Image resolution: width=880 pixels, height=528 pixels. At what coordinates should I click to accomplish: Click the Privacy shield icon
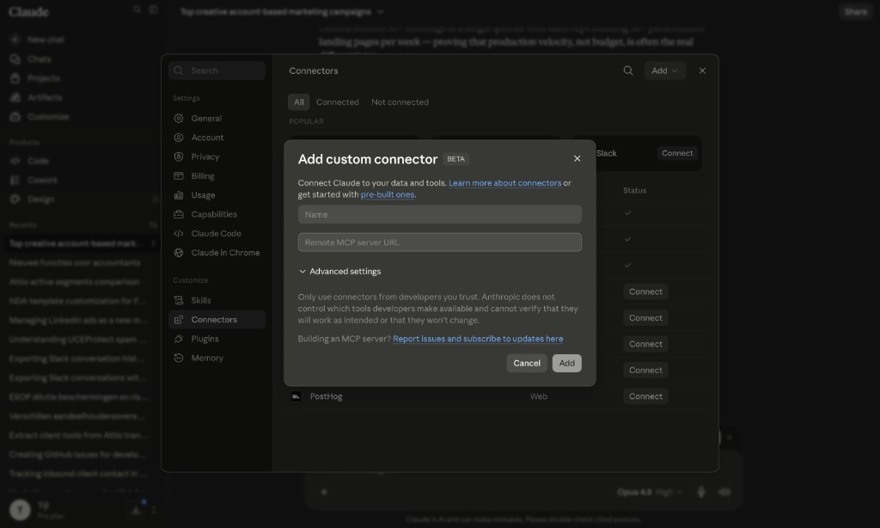(179, 157)
